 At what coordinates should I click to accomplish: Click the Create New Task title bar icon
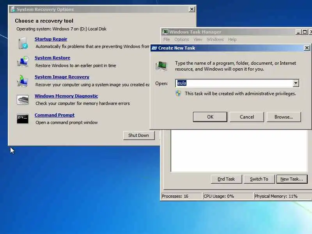(154, 48)
